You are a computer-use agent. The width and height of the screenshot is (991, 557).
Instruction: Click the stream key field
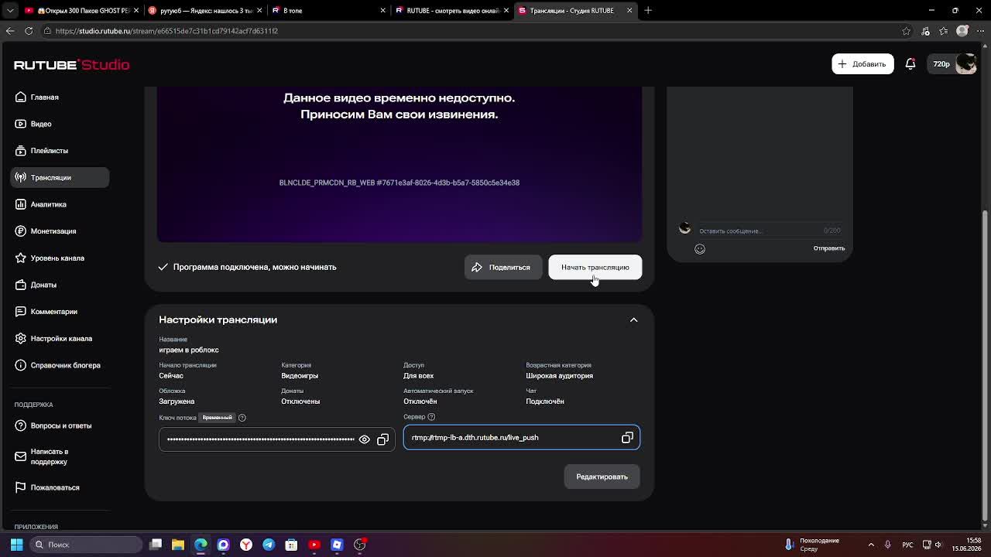pos(276,439)
